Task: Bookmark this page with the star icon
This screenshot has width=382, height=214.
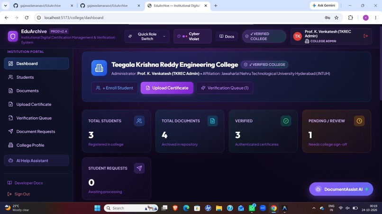Action: click(x=337, y=18)
